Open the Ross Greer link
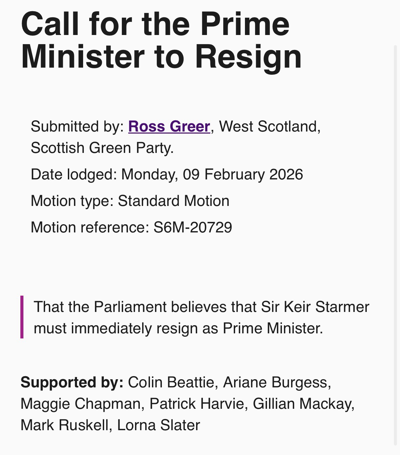Viewport: 400px width, 455px height. coord(169,126)
